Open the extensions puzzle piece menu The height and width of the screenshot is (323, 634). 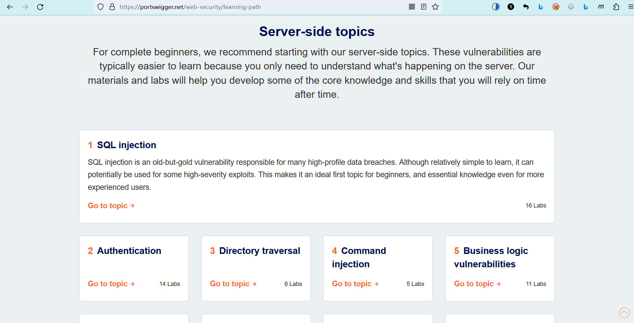pyautogui.click(x=616, y=7)
